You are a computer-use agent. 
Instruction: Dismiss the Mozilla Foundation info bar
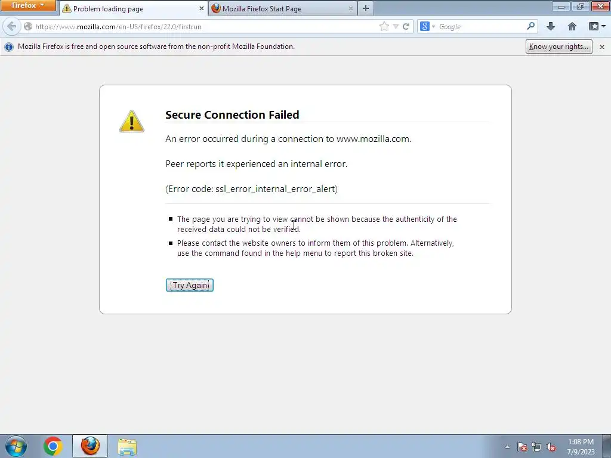tap(601, 47)
